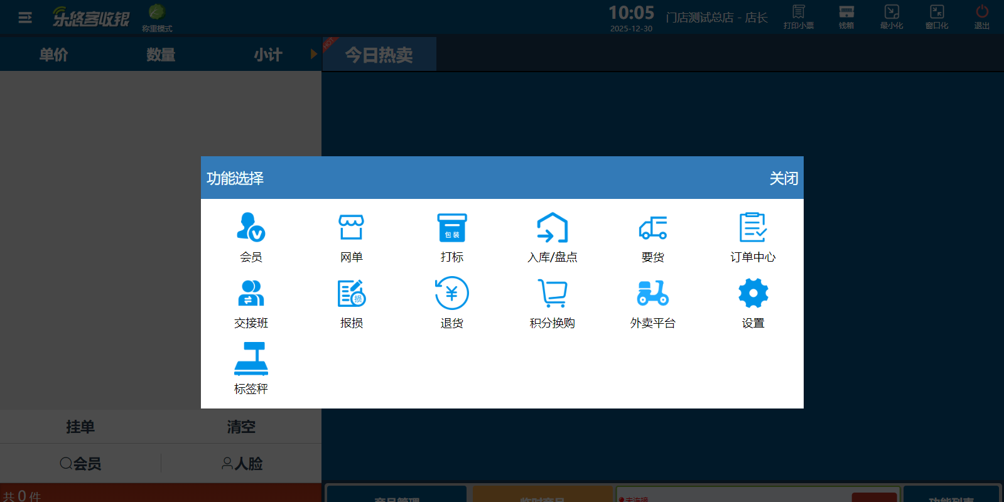Click the 挂单 hold order button
Image resolution: width=1004 pixels, height=502 pixels.
click(80, 427)
